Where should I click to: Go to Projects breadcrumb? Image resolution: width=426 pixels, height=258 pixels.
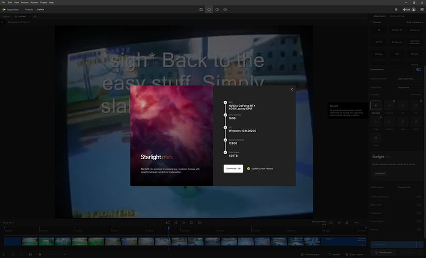pyautogui.click(x=29, y=10)
